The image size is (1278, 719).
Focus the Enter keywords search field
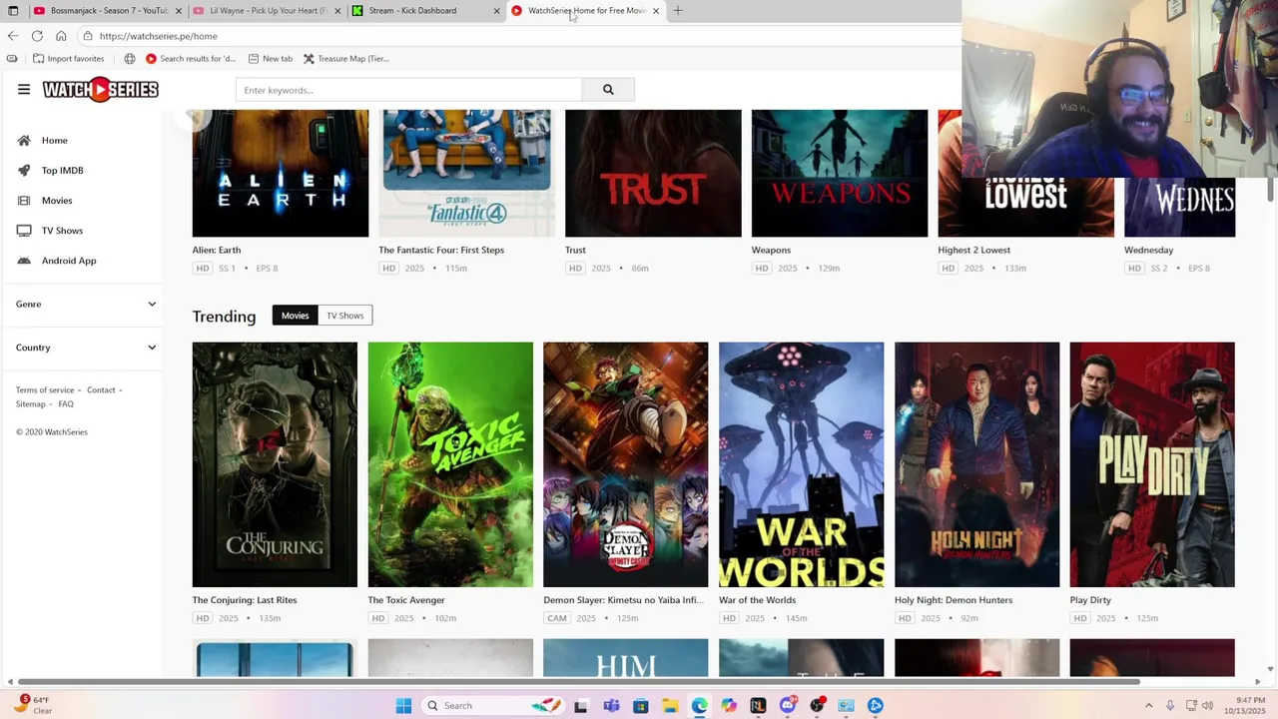pyautogui.click(x=408, y=90)
